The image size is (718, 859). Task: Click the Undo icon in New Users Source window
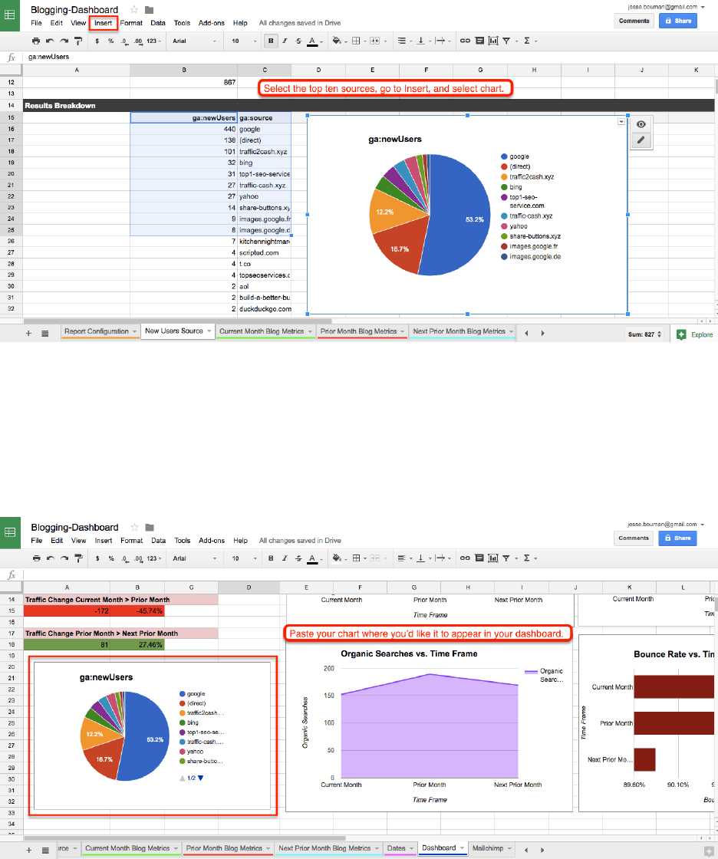click(x=50, y=41)
